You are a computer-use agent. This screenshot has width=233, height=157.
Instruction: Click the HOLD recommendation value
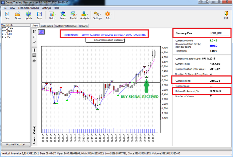(x=214, y=46)
